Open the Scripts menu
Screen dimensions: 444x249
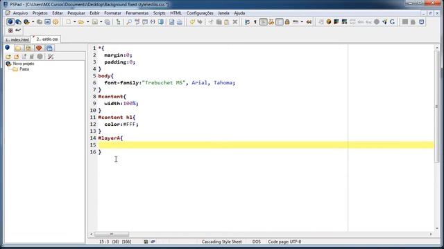click(x=159, y=13)
